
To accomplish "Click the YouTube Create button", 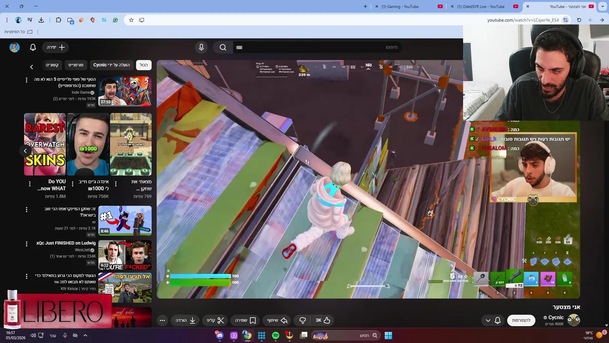I will 56,47.
